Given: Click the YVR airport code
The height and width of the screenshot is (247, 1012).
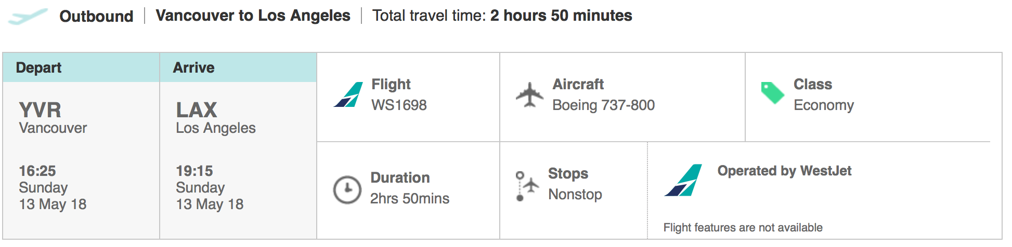Looking at the screenshot, I should pos(40,110).
